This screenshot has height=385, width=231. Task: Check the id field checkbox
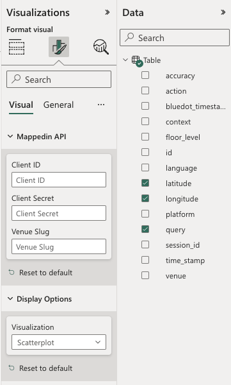point(145,152)
